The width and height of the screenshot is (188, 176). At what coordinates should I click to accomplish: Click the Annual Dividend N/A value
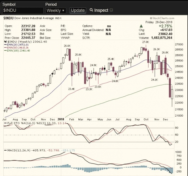[108, 30]
